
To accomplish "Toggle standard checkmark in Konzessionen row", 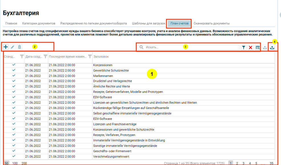I will [14, 65].
